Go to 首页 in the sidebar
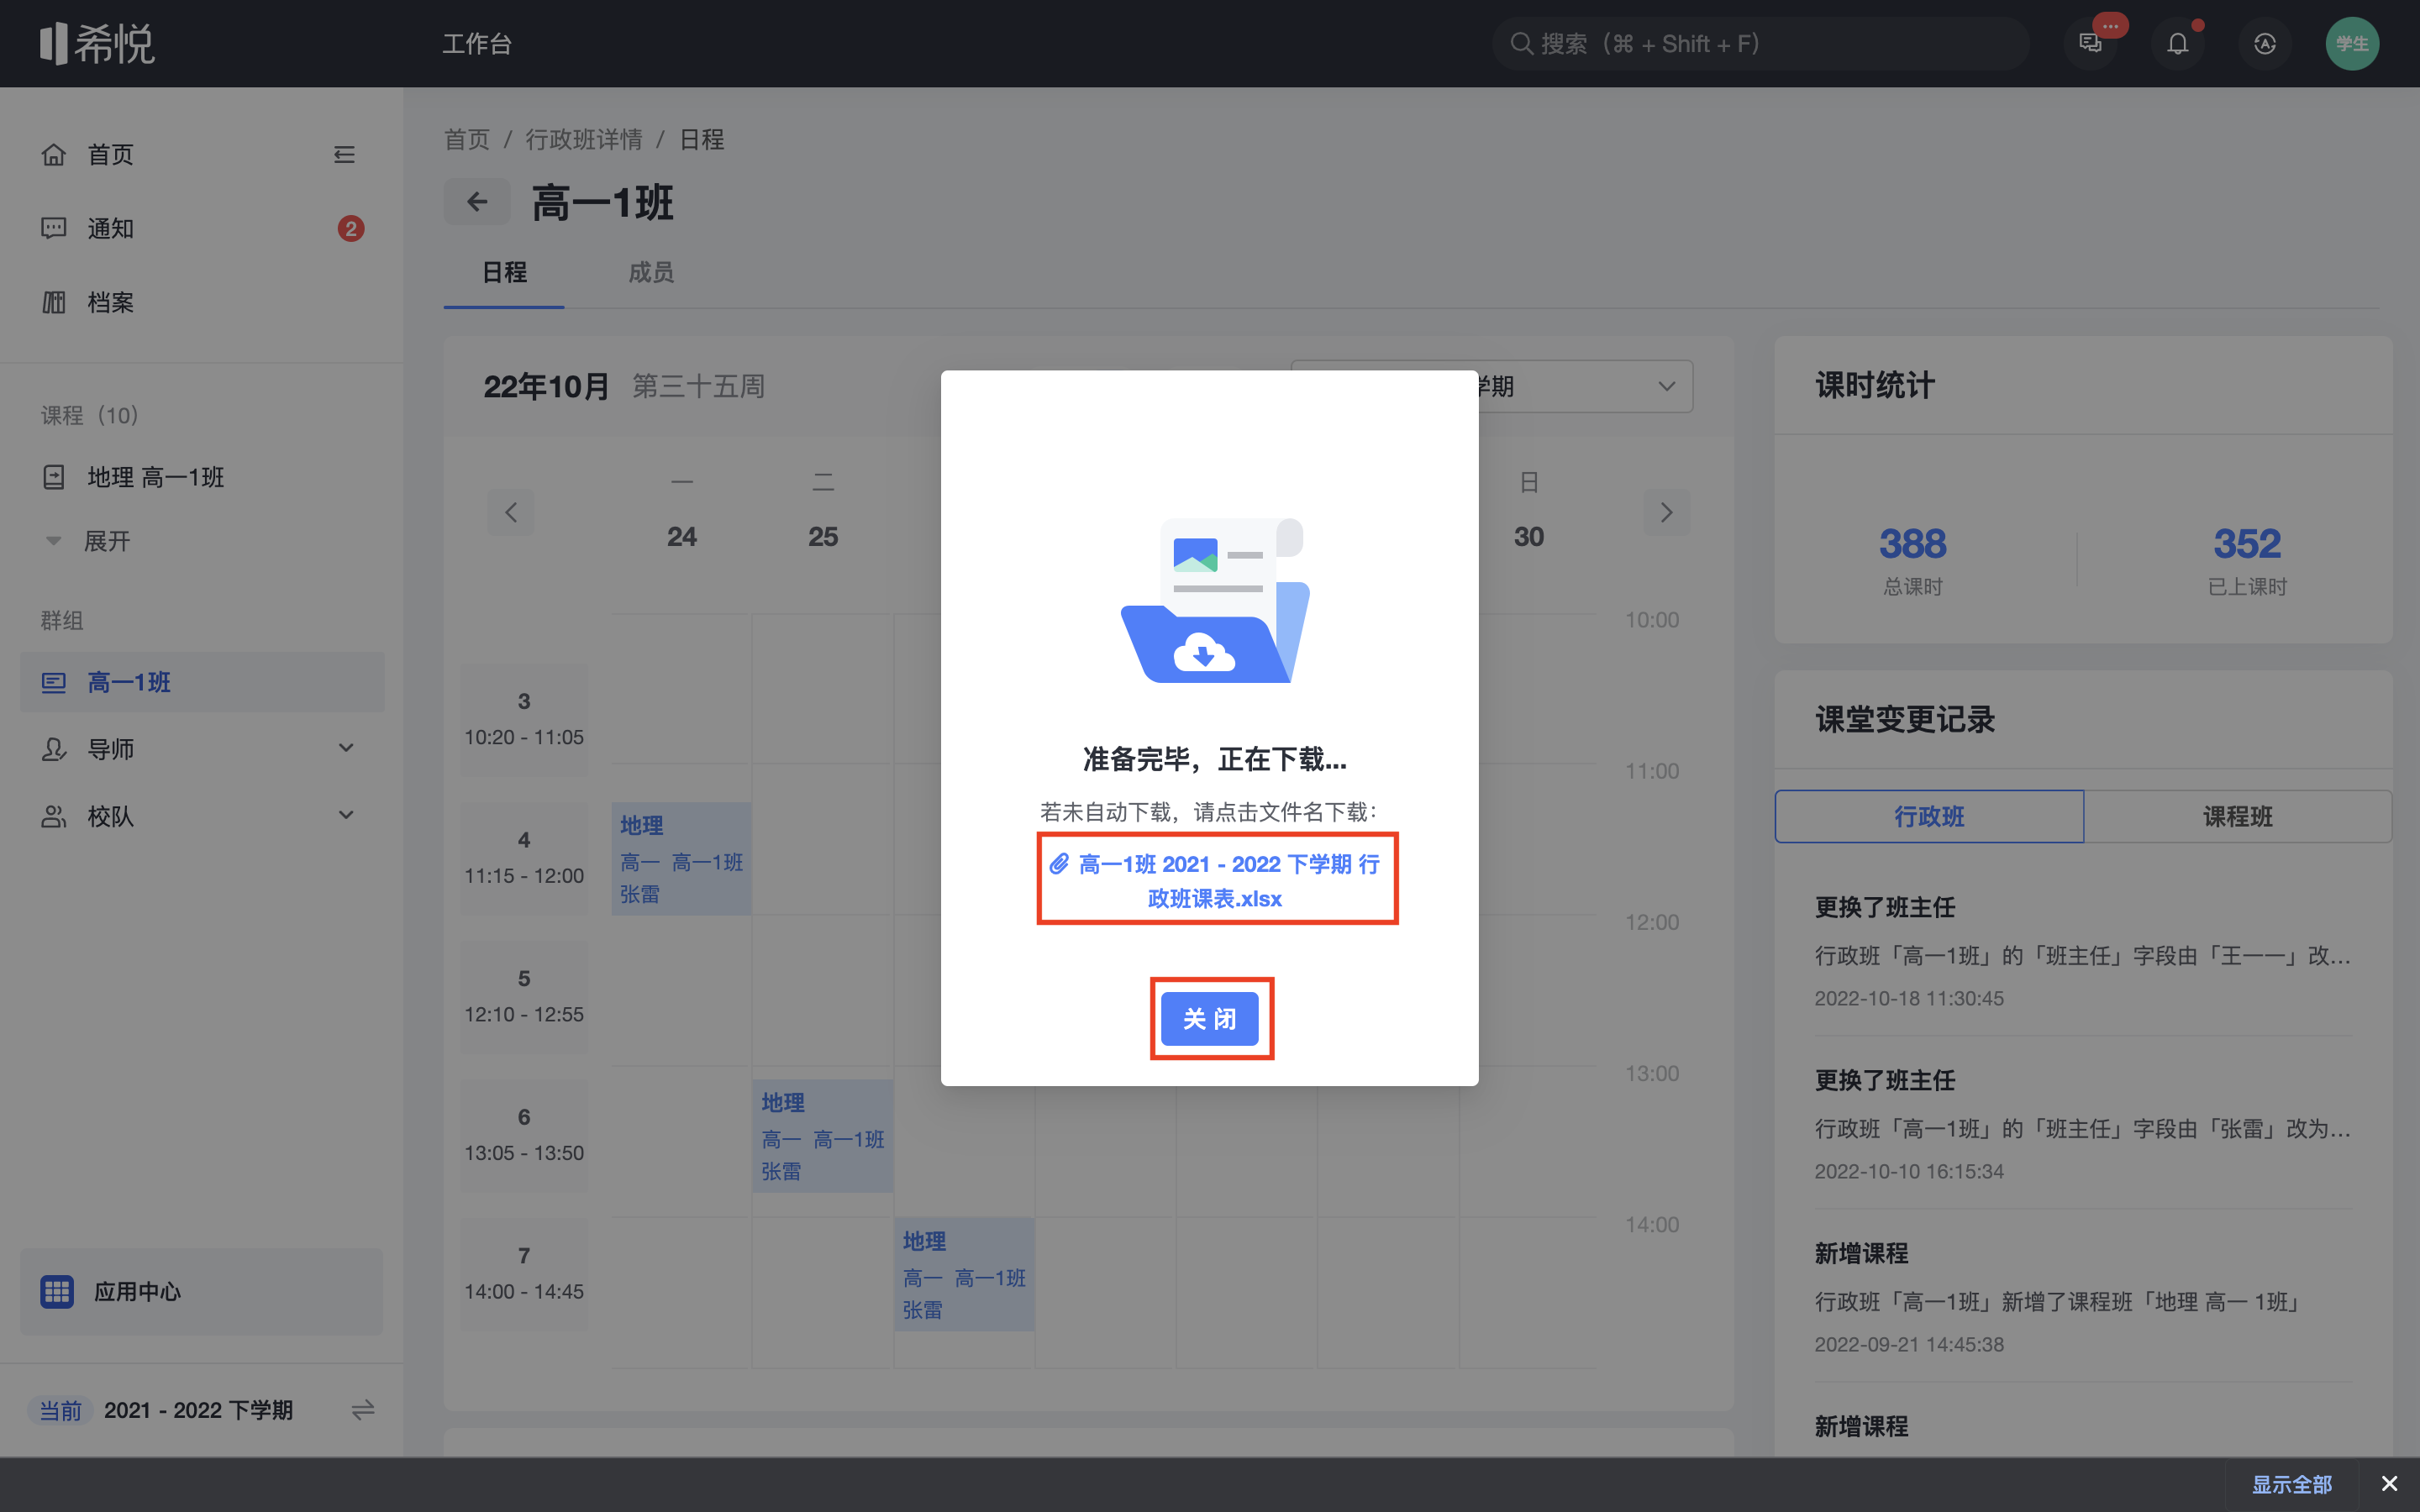Screen dimensions: 2420x1512 pos(110,155)
